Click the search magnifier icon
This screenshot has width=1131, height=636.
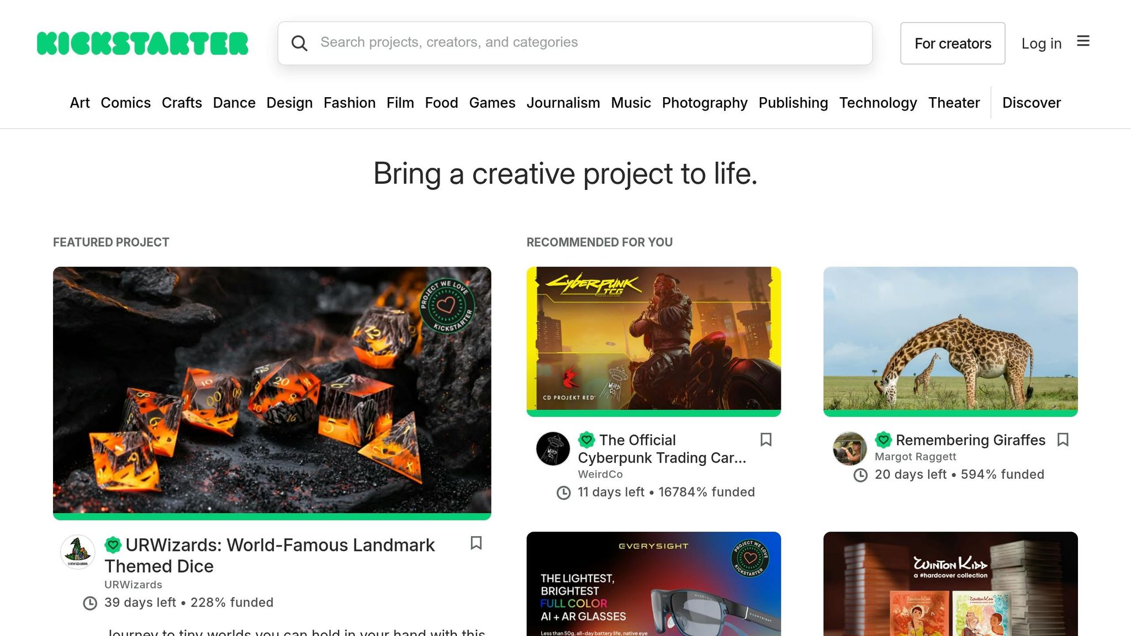(300, 43)
